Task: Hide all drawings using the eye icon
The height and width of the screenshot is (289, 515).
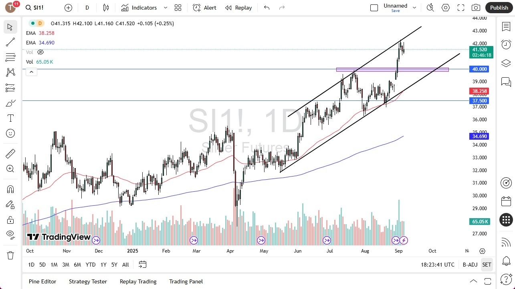Action: (10, 234)
